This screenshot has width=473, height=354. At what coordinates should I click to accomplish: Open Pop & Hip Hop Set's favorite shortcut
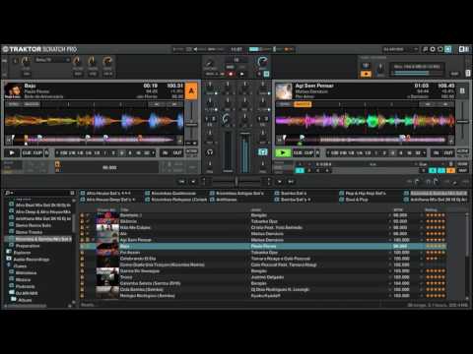pyautogui.click(x=366, y=193)
